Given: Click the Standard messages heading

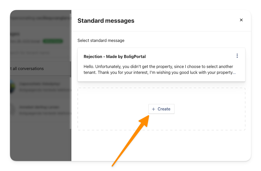Looking at the screenshot, I should pyautogui.click(x=106, y=21).
